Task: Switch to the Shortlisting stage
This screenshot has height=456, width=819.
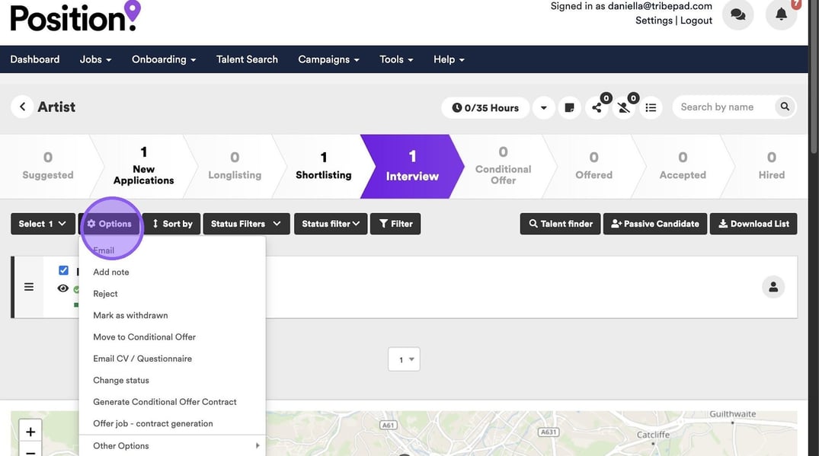Action: (x=323, y=165)
